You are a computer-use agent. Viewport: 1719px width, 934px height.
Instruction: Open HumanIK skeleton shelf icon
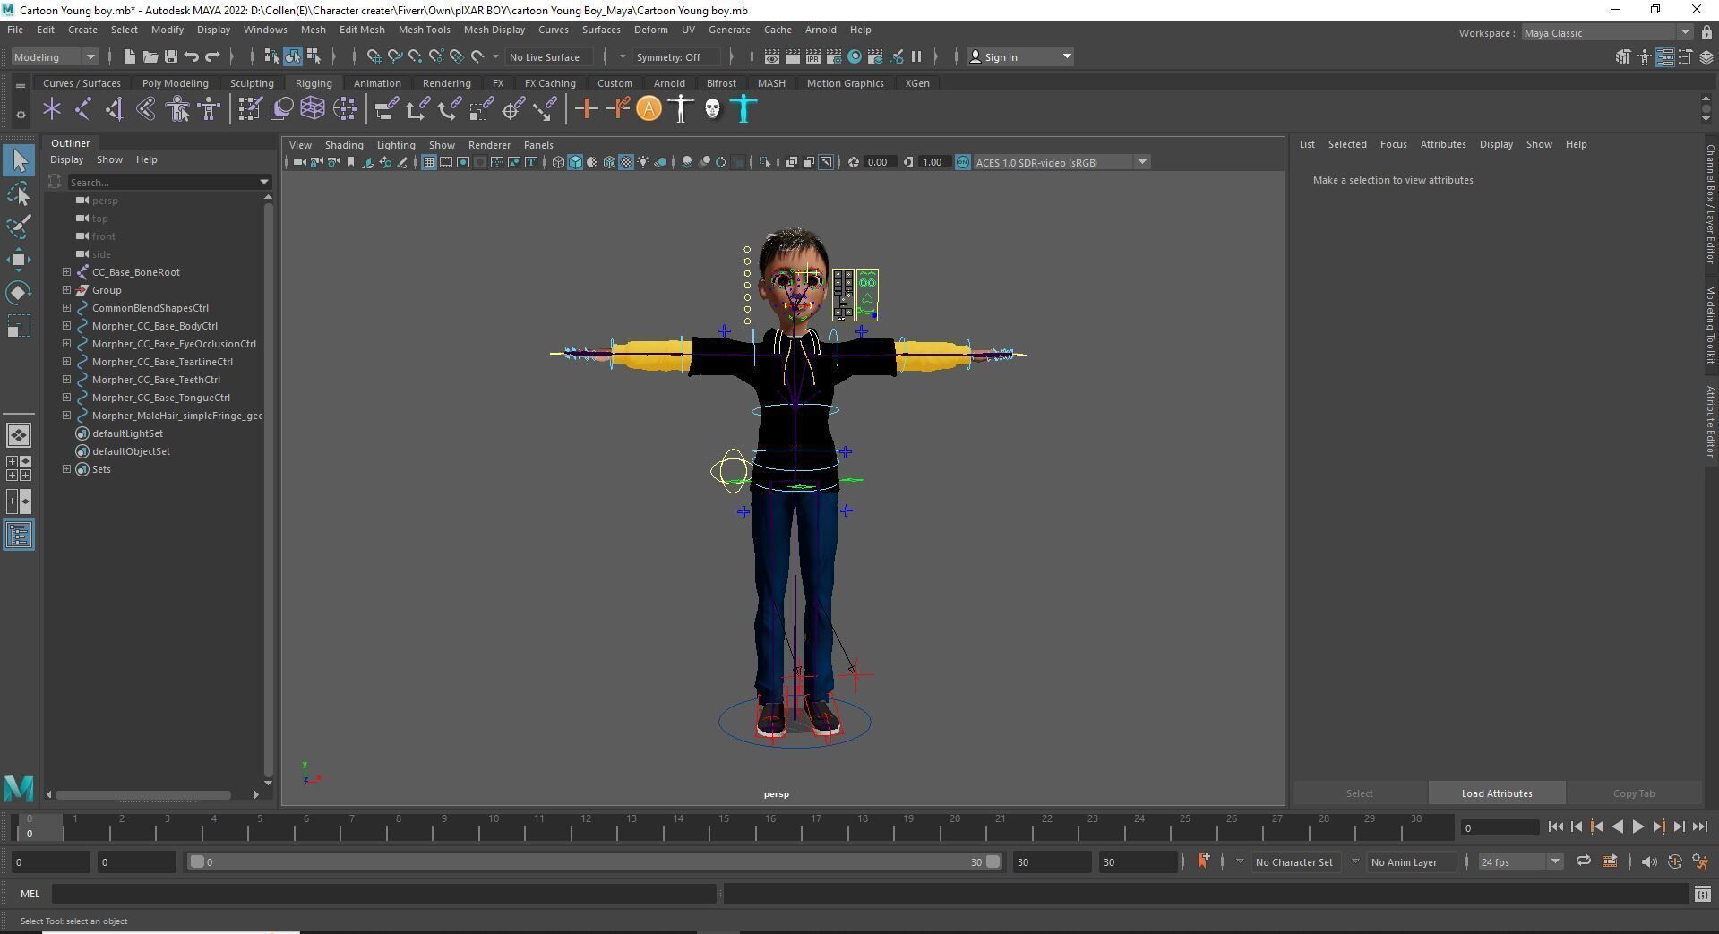[x=209, y=109]
